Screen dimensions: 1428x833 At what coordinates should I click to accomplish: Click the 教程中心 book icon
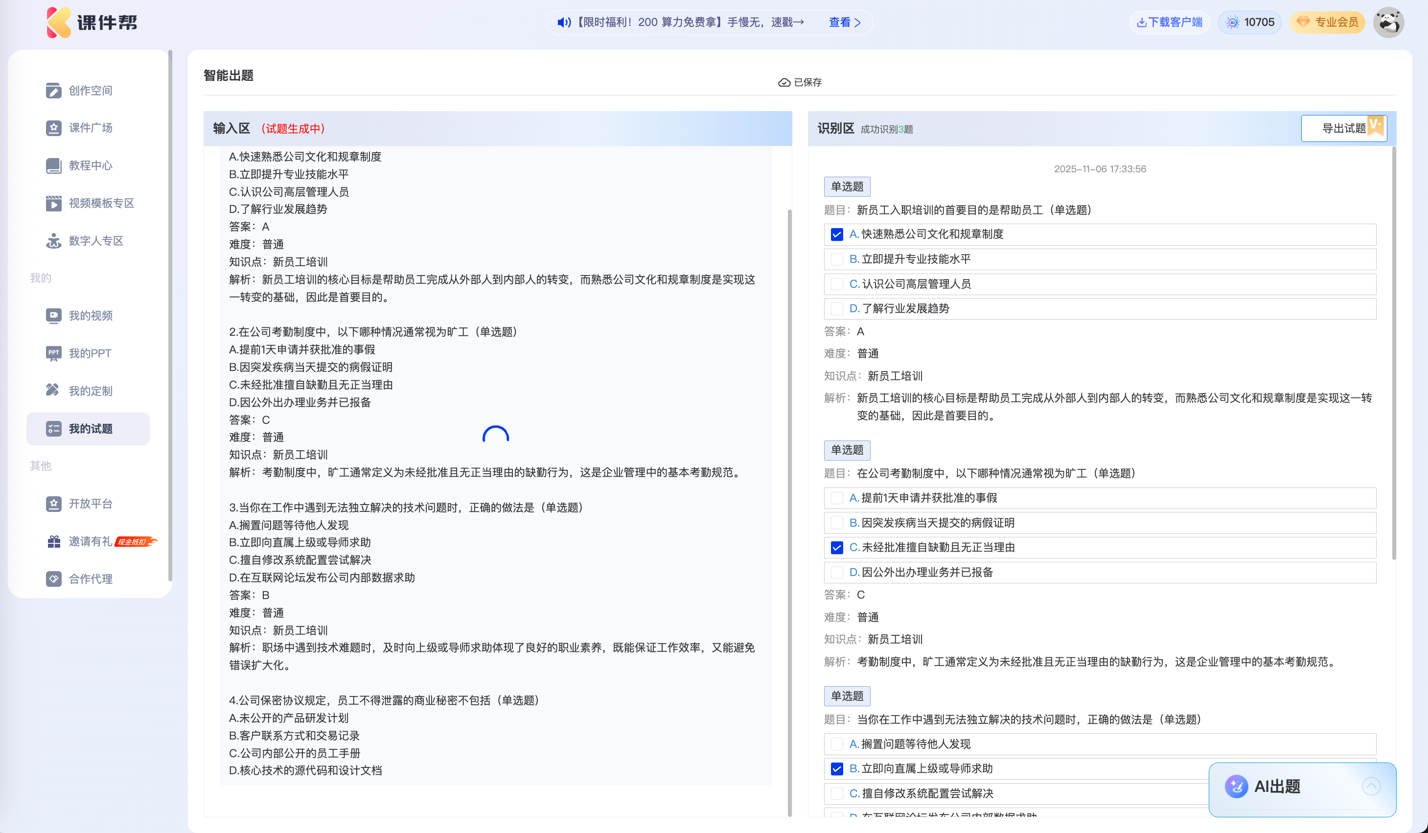coord(53,165)
